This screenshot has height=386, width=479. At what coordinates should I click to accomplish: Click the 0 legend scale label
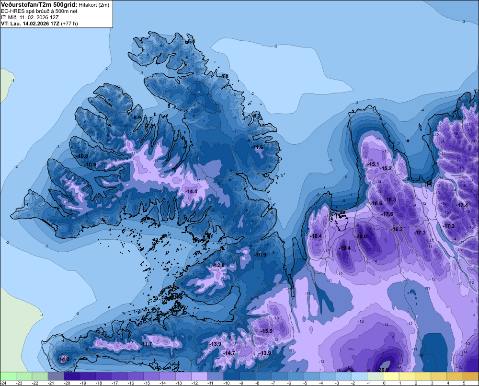click(384, 383)
